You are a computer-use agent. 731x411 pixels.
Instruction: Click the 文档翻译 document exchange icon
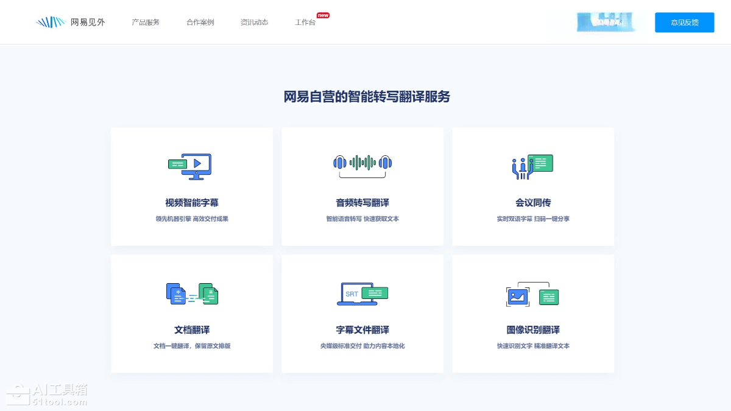(192, 293)
